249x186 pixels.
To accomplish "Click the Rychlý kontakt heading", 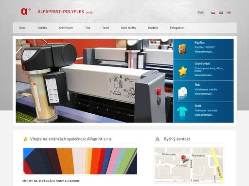I will [177, 139].
